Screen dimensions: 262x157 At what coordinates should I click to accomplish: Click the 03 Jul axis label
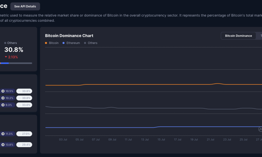(63, 139)
